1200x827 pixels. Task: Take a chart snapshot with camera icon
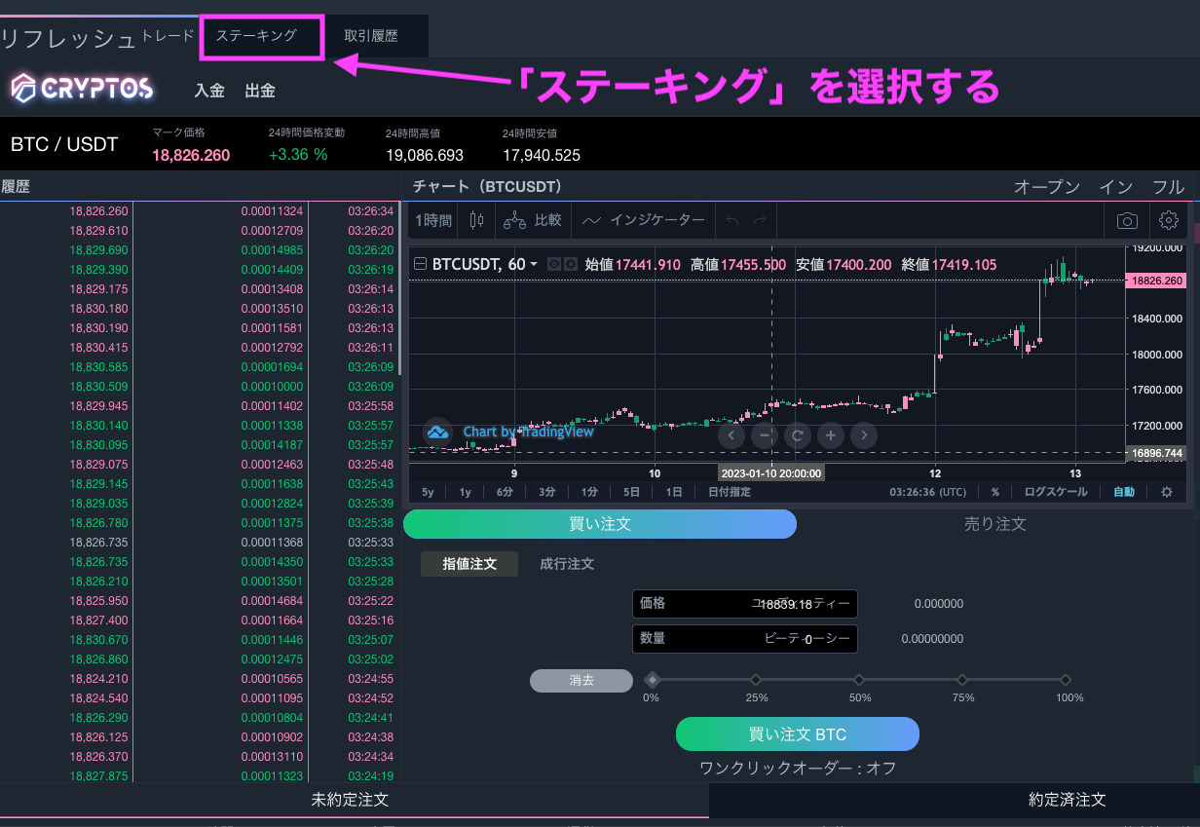click(x=1127, y=221)
